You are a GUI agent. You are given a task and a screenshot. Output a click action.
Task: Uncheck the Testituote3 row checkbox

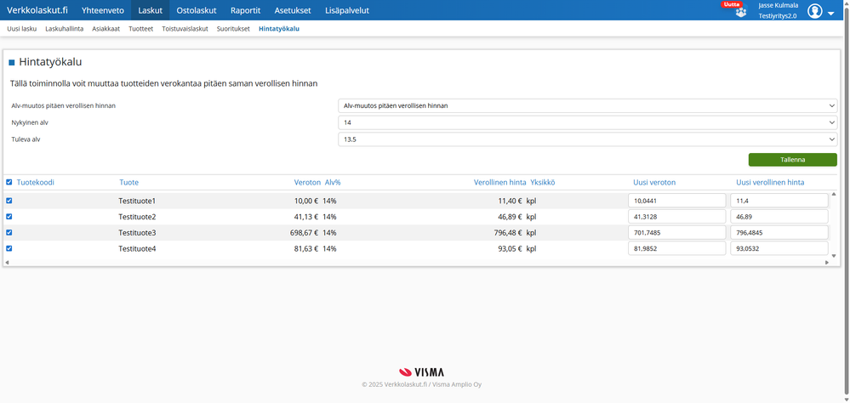[x=9, y=232]
